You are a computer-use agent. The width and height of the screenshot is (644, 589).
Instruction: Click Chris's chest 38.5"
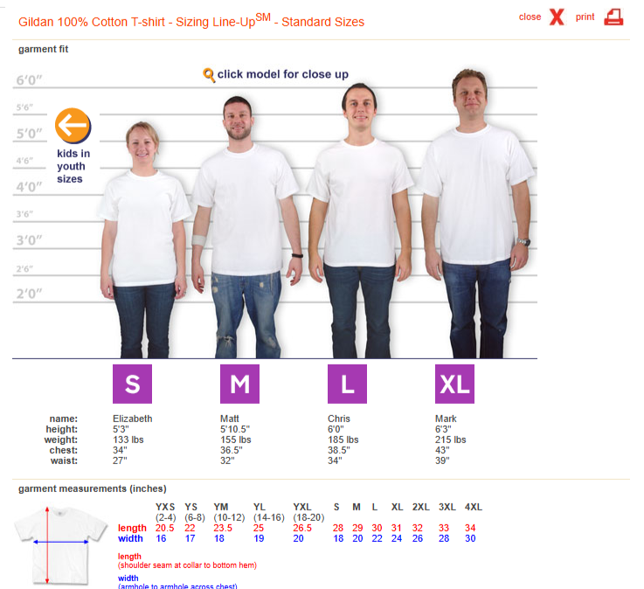pyautogui.click(x=339, y=450)
